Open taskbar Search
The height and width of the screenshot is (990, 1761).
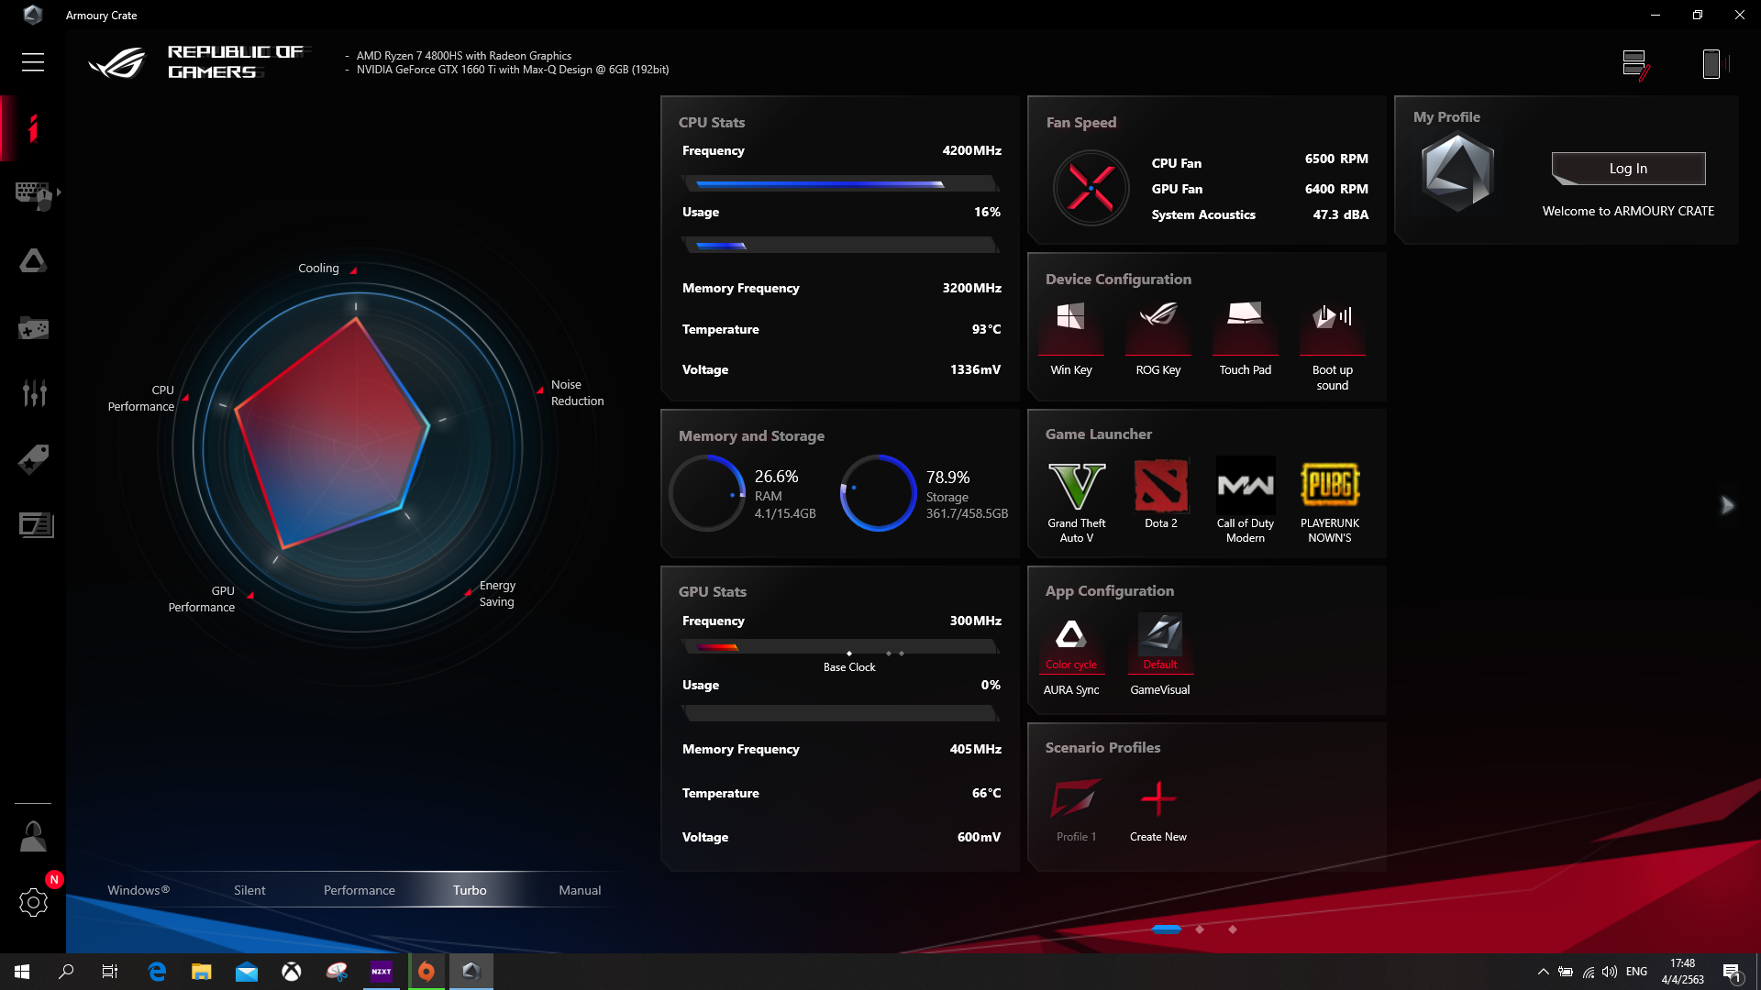[x=66, y=972]
